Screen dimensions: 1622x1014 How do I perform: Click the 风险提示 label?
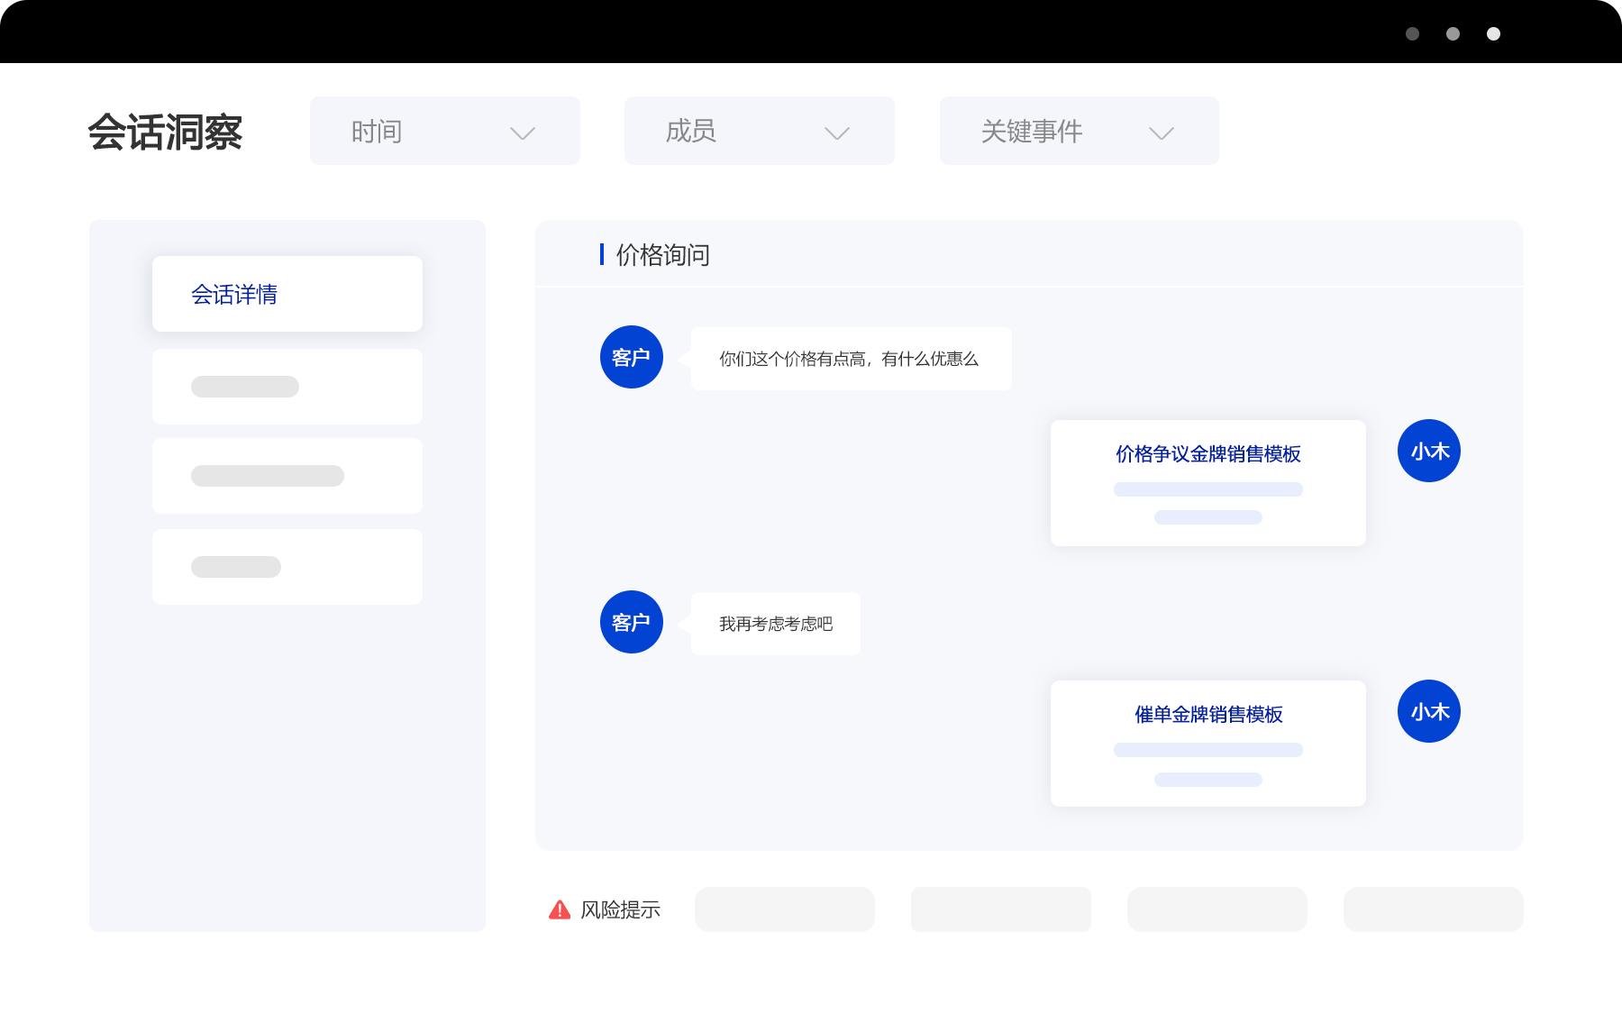620,909
